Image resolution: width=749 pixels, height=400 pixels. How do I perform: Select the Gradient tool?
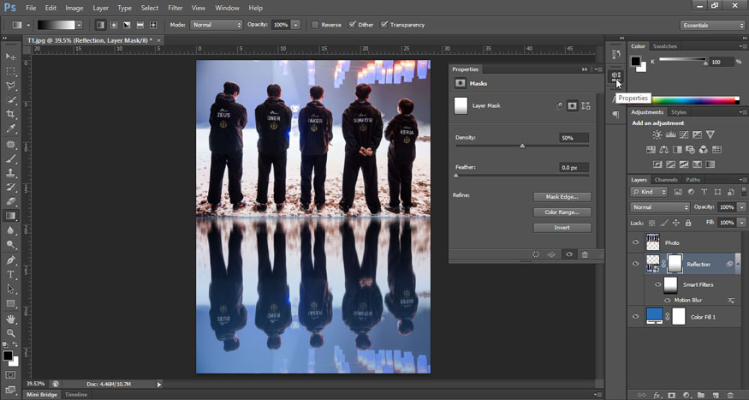(x=11, y=216)
